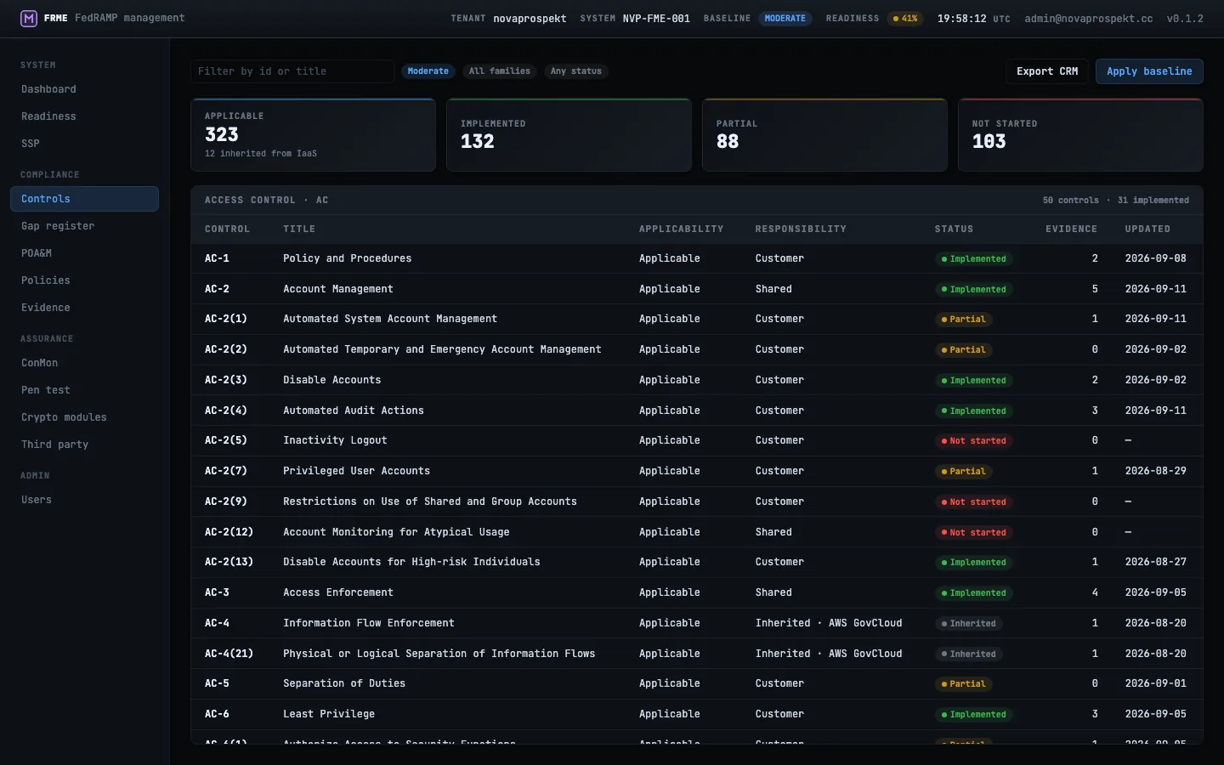Open the Moderate baseline filter
1224x765 pixels.
coord(428,71)
